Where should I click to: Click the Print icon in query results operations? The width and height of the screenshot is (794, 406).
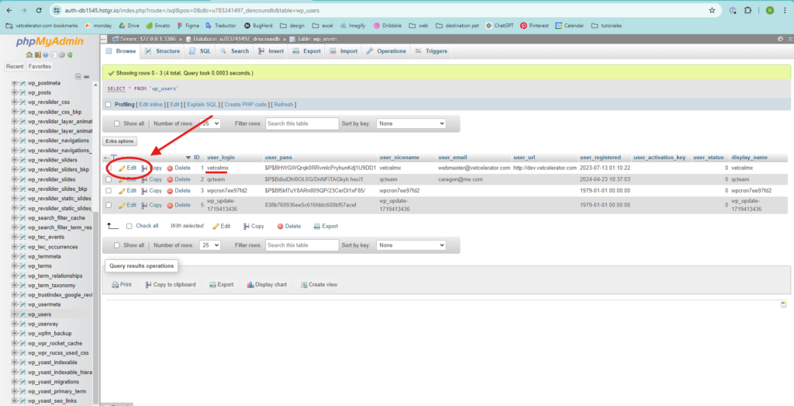pos(115,285)
